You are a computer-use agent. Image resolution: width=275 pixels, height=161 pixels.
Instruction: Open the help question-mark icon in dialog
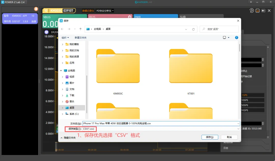[237, 38]
